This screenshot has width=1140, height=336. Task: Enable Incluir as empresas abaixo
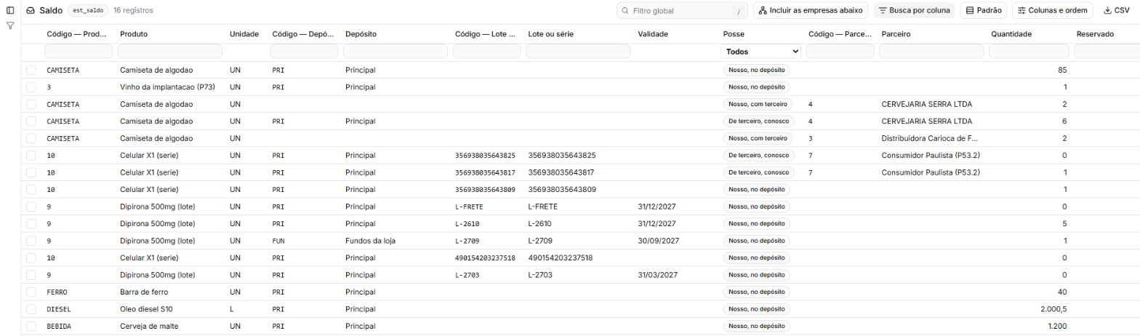point(811,11)
